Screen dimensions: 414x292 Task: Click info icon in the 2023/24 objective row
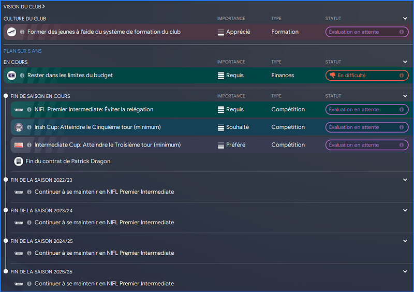29,223
